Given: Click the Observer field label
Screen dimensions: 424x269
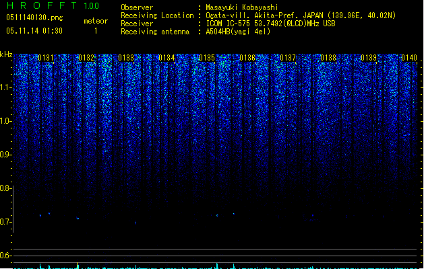Looking at the screenshot, I should [137, 7].
